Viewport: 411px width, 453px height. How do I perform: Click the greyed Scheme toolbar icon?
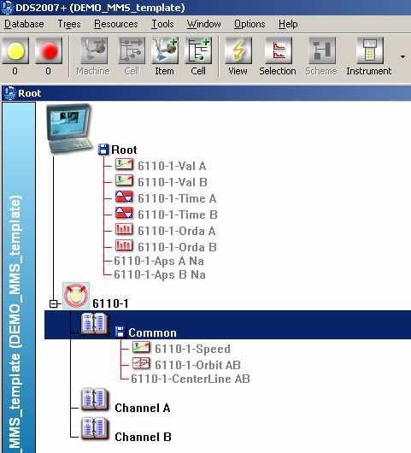pos(322,50)
